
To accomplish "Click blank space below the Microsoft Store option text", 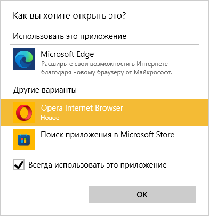I will 107,145.
